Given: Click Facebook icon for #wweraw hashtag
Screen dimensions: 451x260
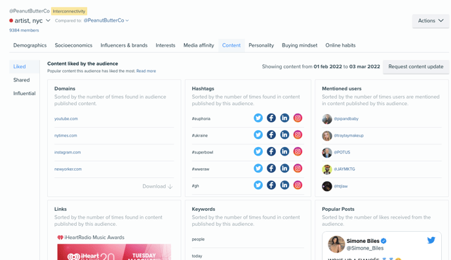Looking at the screenshot, I should click(271, 168).
